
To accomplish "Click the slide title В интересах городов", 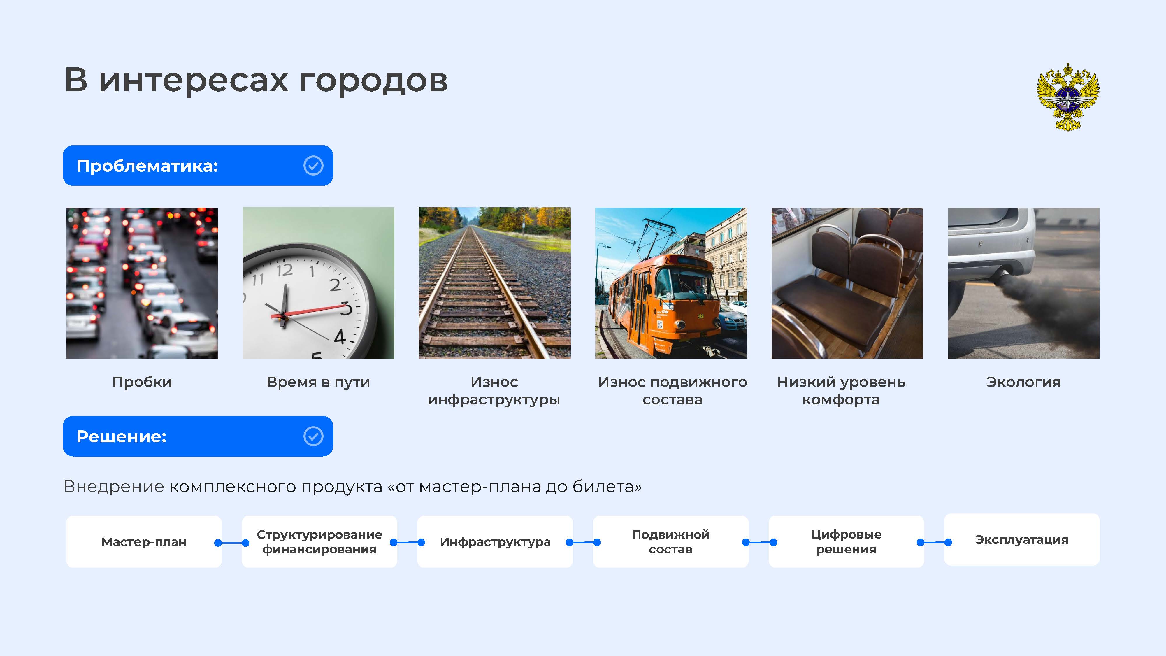I will tap(256, 80).
